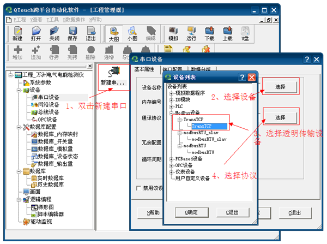Expand the PCBased设备 node
The height and width of the screenshot is (244, 327).
click(172, 159)
